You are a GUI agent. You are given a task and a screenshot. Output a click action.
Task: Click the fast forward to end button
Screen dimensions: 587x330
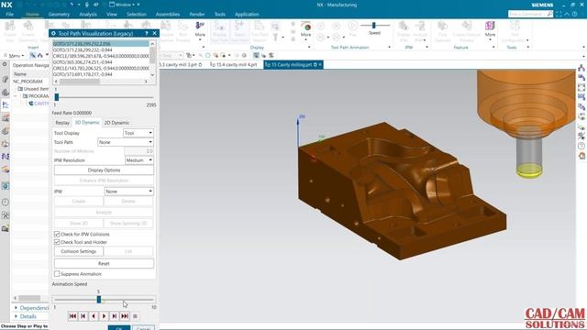point(125,316)
